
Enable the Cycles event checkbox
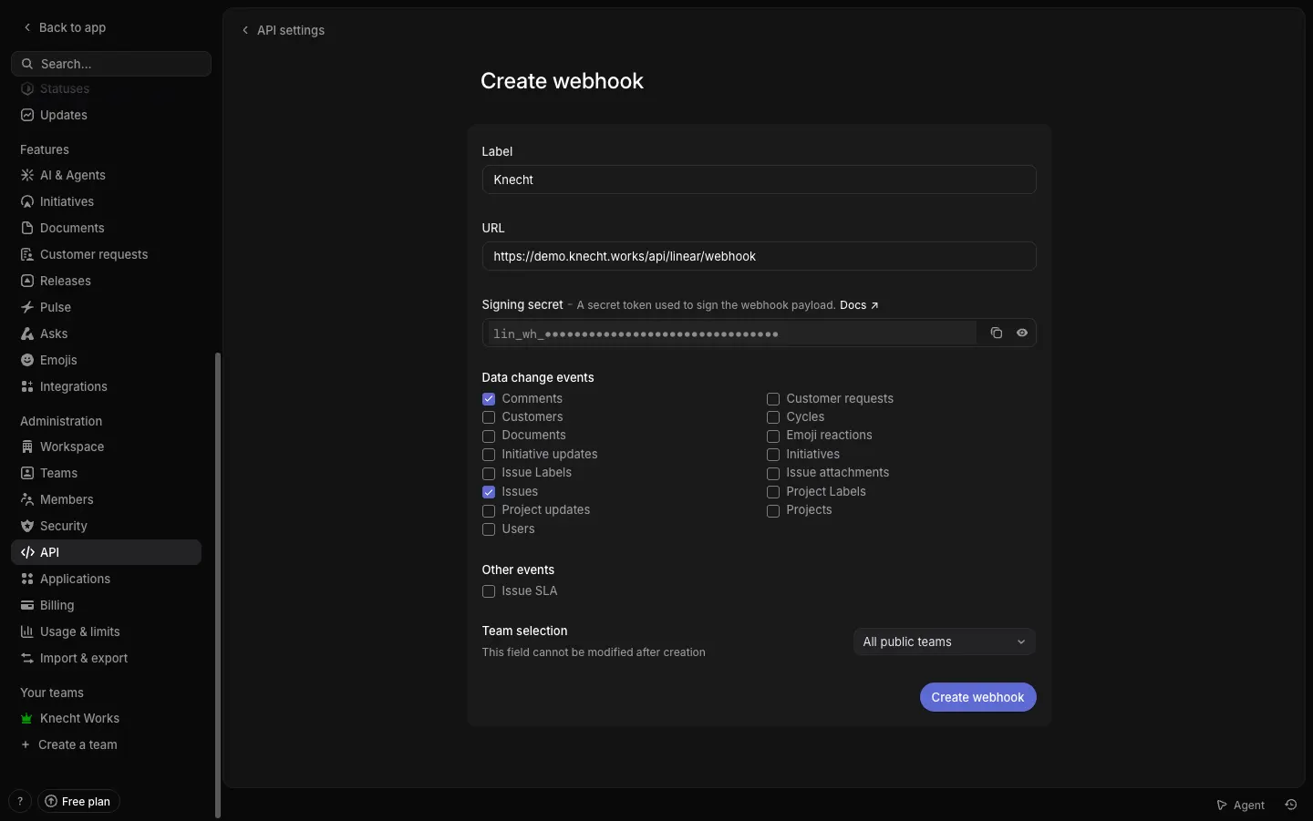tap(773, 417)
